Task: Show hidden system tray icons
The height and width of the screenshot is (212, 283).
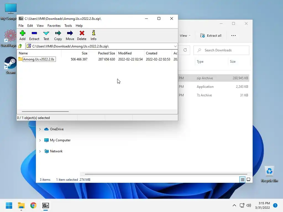Action: click(234, 205)
